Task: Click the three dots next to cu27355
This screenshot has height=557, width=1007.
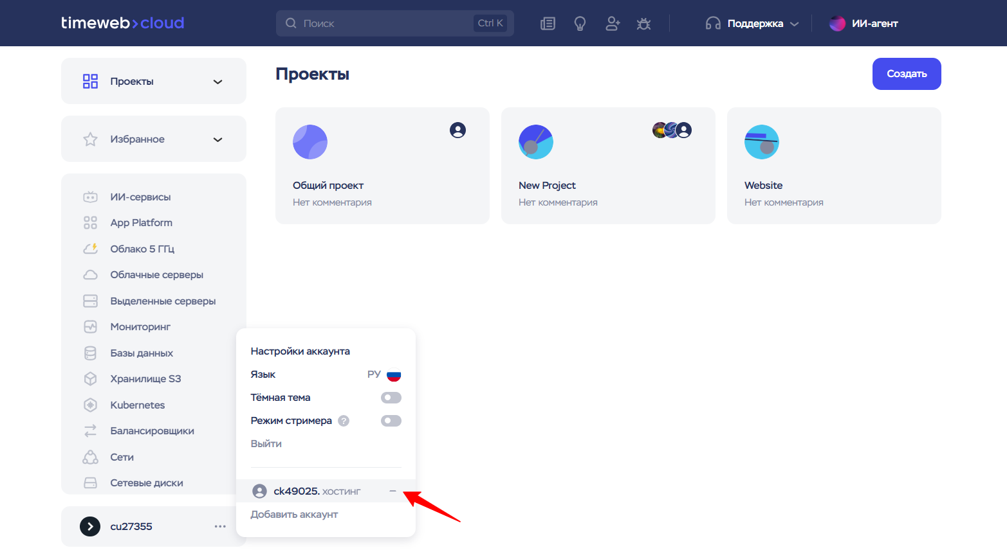Action: (220, 527)
